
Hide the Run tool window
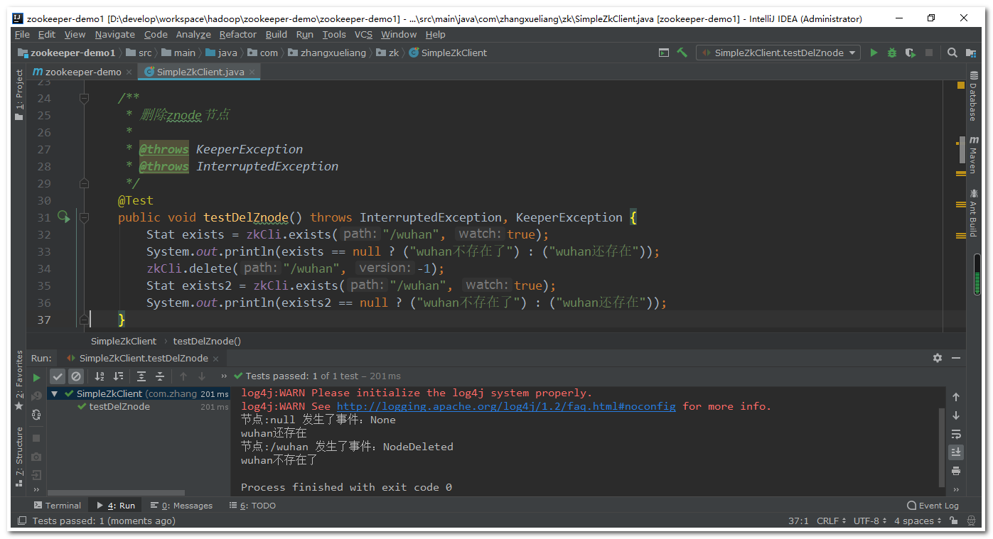[956, 358]
